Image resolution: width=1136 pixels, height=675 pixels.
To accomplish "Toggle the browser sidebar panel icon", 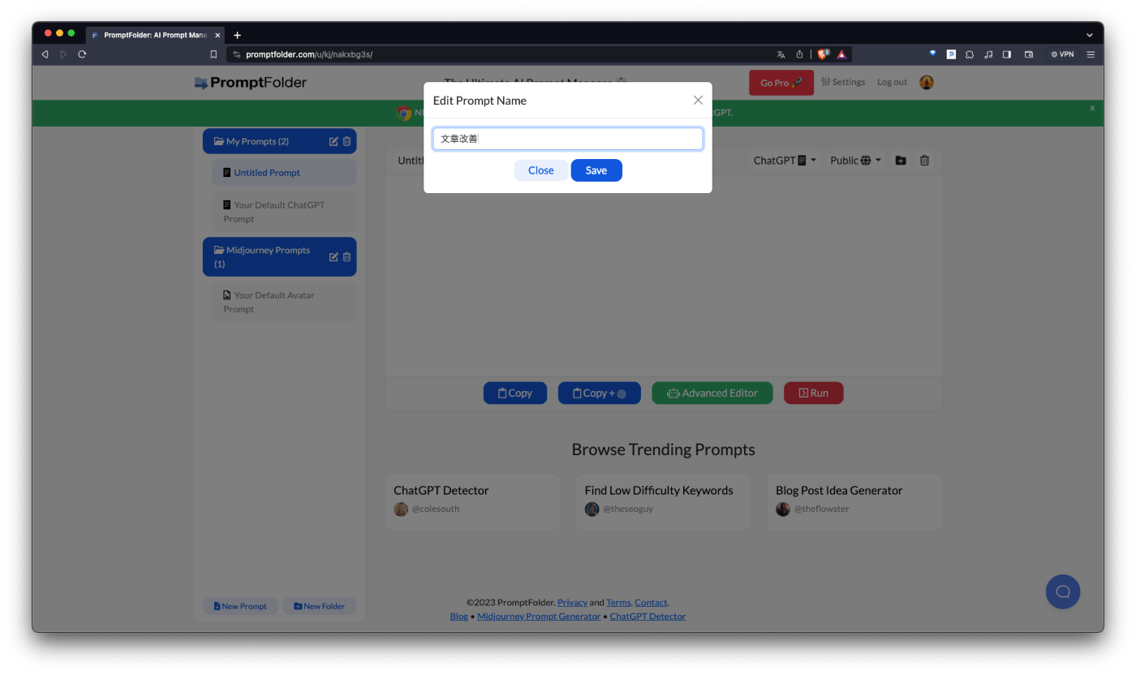I will 1007,54.
